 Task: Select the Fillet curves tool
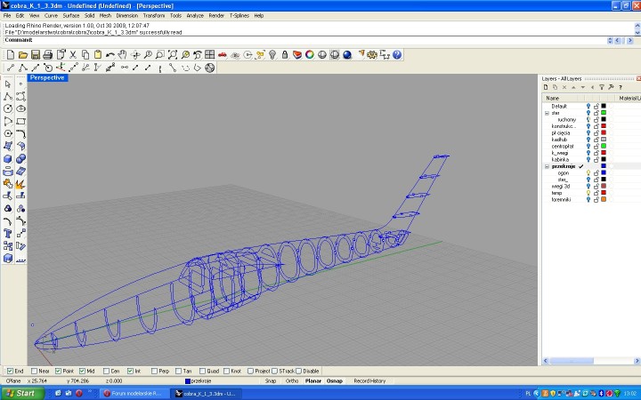20,133
